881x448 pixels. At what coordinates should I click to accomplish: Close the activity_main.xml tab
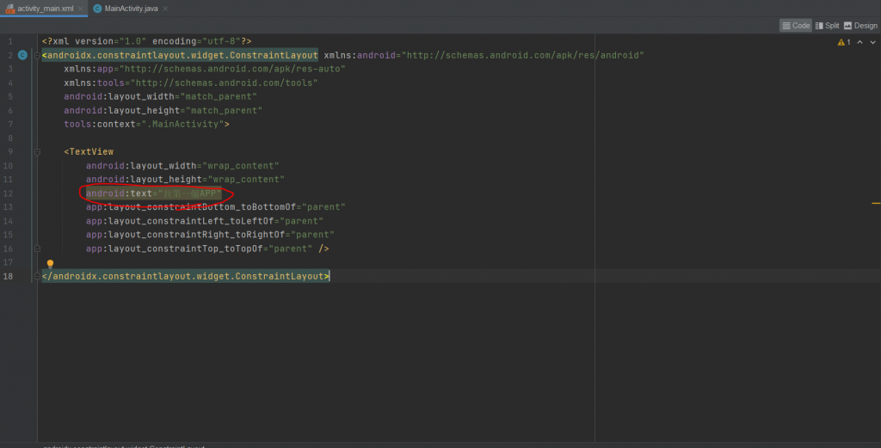coord(80,9)
